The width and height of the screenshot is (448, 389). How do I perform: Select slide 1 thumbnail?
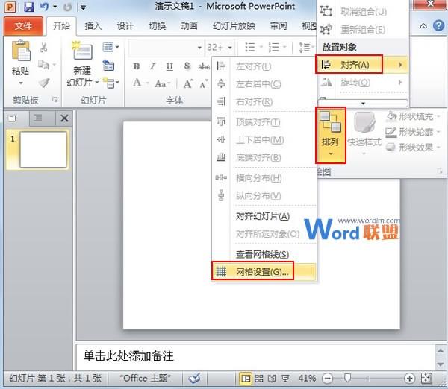click(43, 150)
